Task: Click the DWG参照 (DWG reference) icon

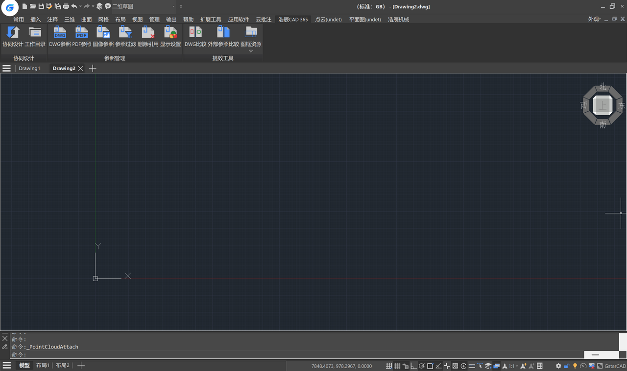Action: tap(60, 33)
